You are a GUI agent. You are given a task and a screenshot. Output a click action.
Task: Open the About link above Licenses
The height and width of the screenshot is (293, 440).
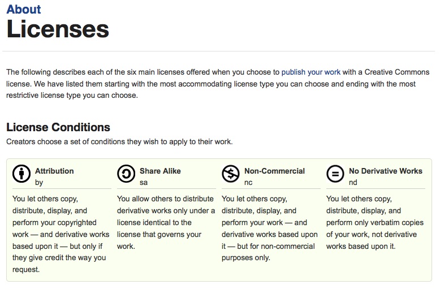(x=24, y=10)
